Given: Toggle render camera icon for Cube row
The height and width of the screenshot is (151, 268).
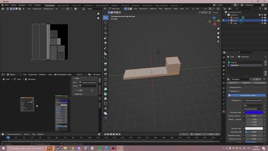Looking at the screenshot, I should coord(265,21).
